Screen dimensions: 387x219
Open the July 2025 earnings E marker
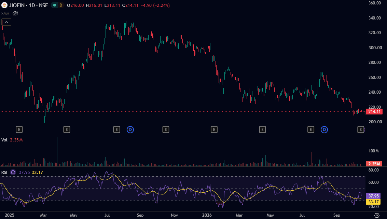click(x=116, y=129)
